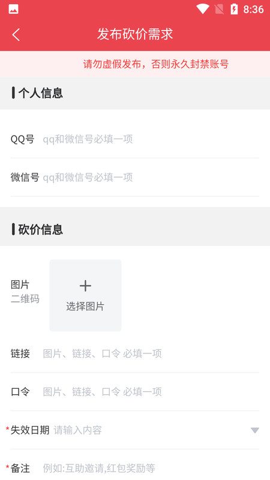
Task: Tap the Wi-Fi status icon
Action: click(x=202, y=9)
